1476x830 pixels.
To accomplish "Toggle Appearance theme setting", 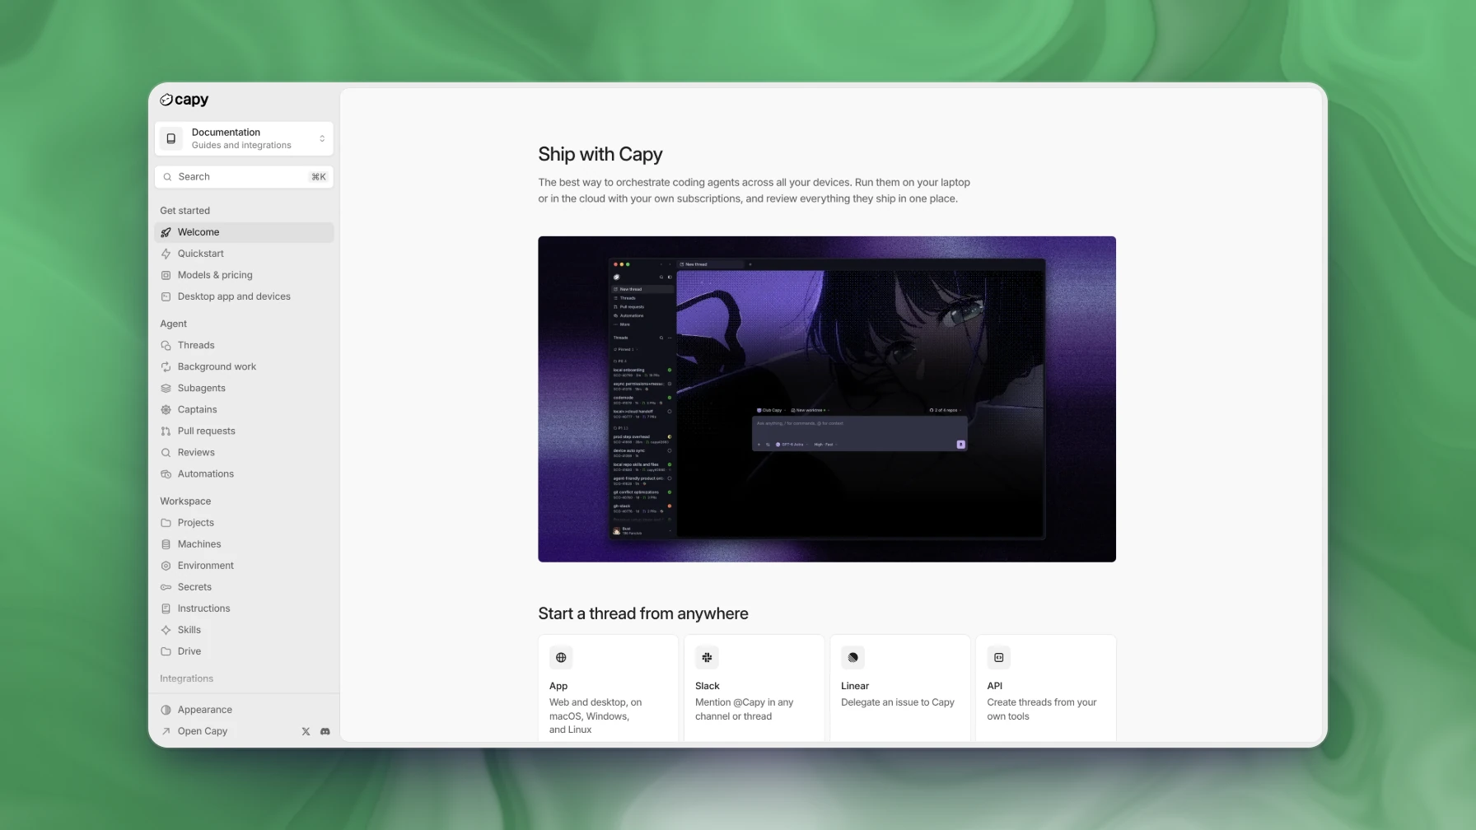I will click(x=244, y=710).
